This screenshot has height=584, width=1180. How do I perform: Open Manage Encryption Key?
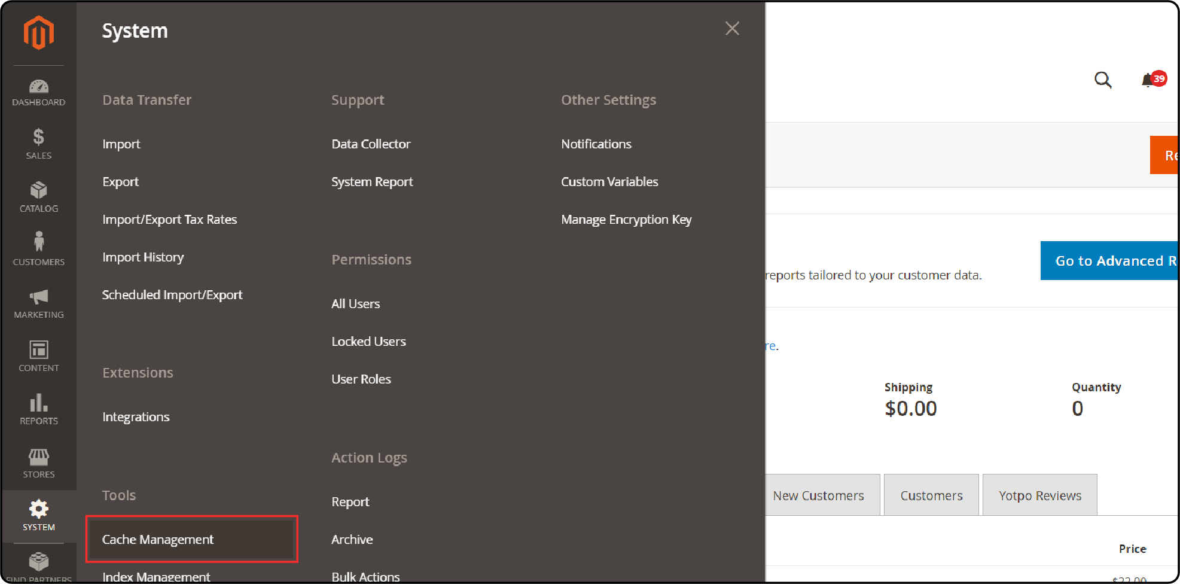click(x=626, y=220)
